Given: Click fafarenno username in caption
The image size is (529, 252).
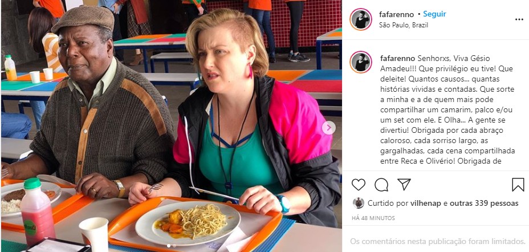Looking at the screenshot, I should pyautogui.click(x=398, y=58).
